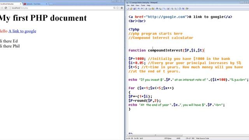Click the Find binoculars icon in Notepad2 toolbar

click(157, 9)
